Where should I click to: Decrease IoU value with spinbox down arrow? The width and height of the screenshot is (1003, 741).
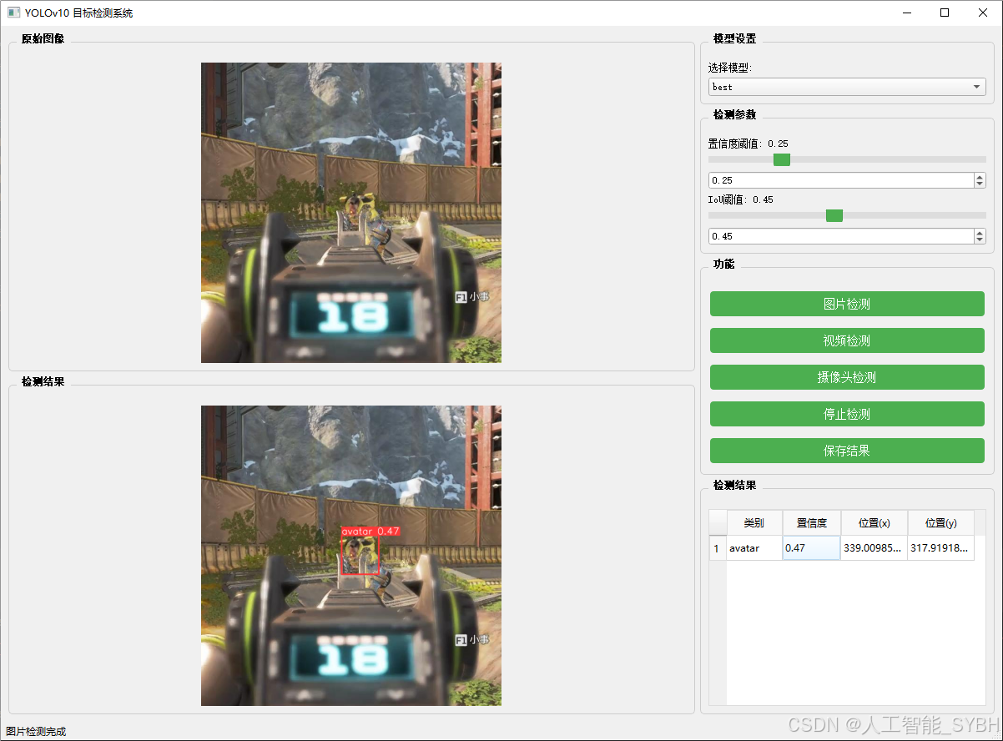(980, 240)
